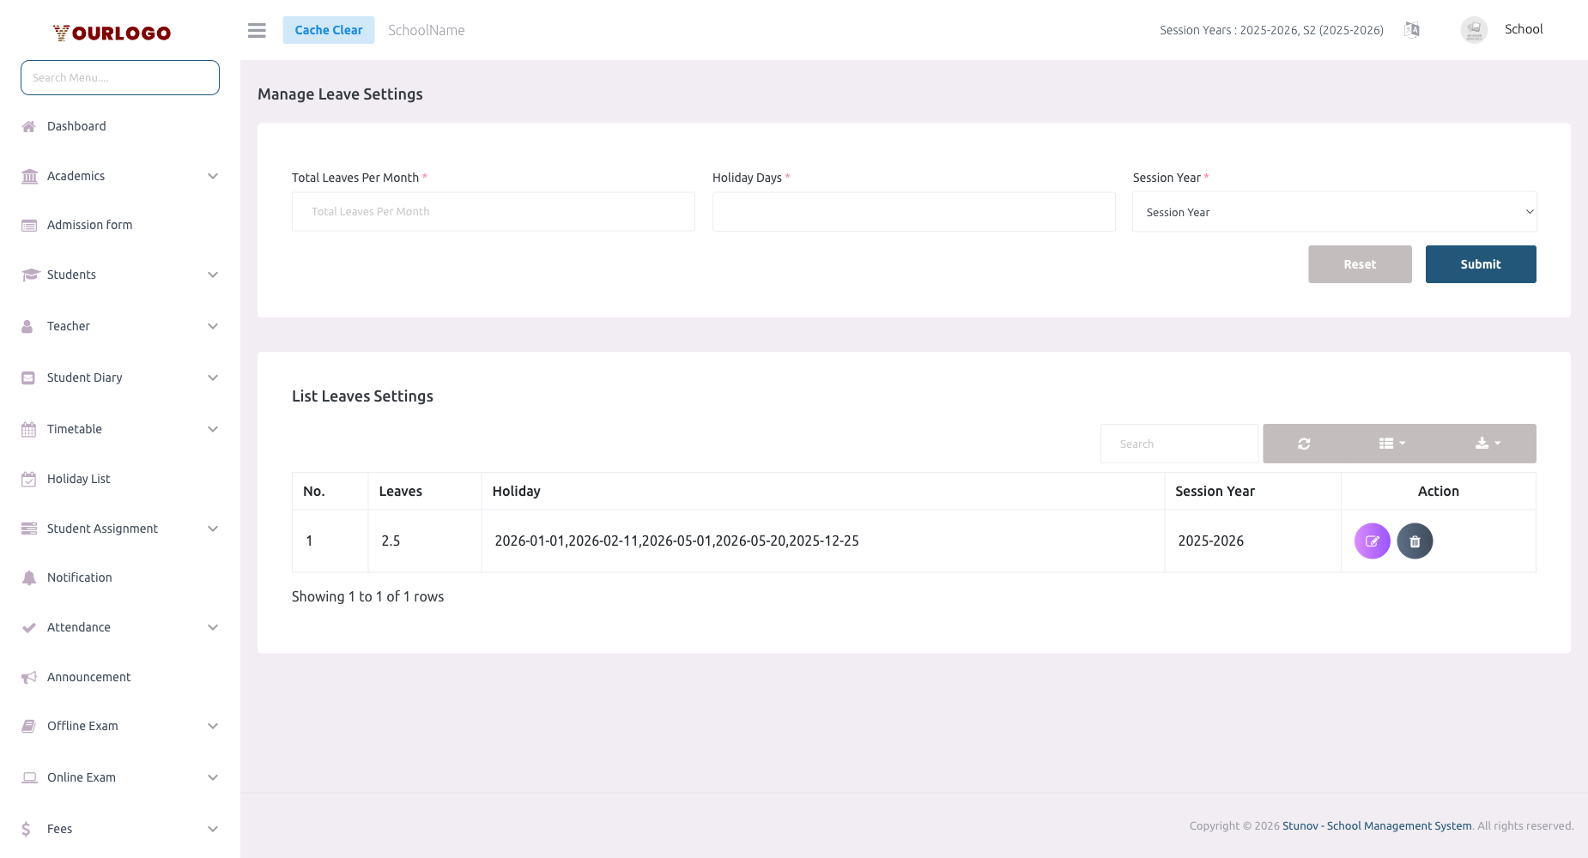Open the Session Year dropdown in the form
The height and width of the screenshot is (858, 1588).
tap(1334, 211)
